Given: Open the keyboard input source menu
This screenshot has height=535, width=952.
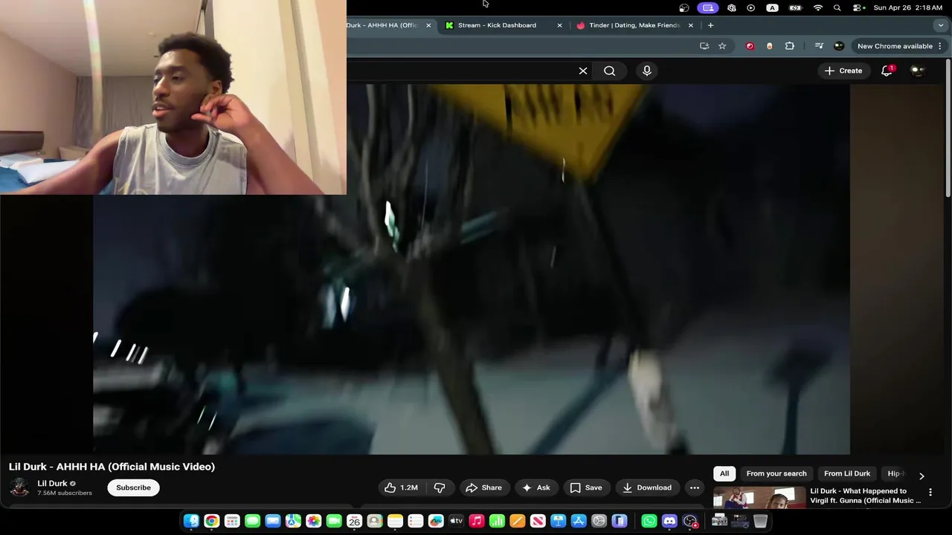Looking at the screenshot, I should (772, 7).
